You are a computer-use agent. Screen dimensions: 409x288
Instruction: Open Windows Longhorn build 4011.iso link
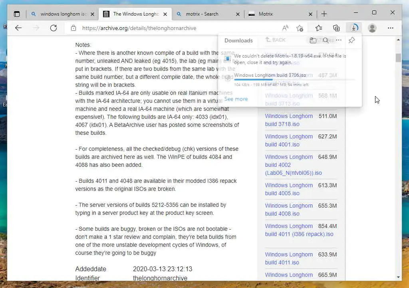point(289,258)
